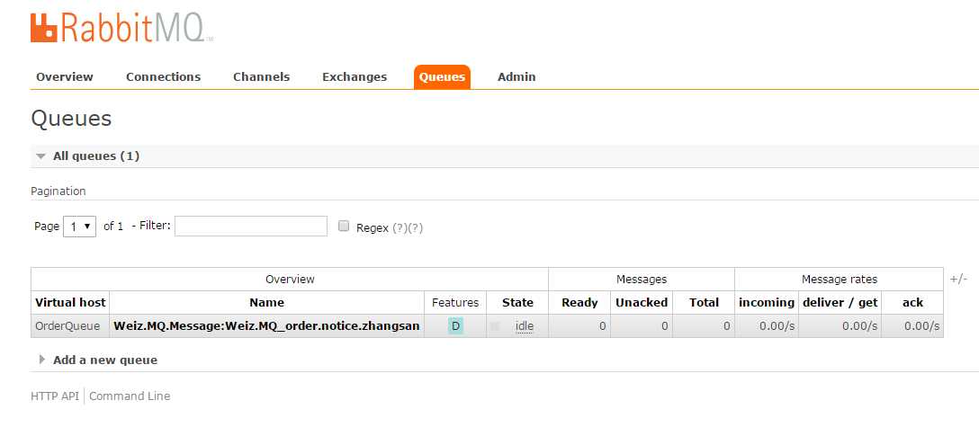Open the Page number dropdown

click(79, 227)
